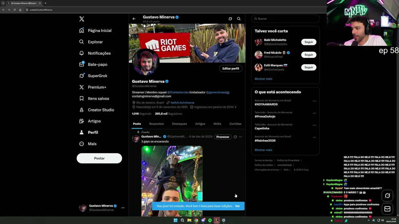Image resolution: width=399 pixels, height=224 pixels.
Task: Open File Explorer from taskbar
Action: pos(189,220)
